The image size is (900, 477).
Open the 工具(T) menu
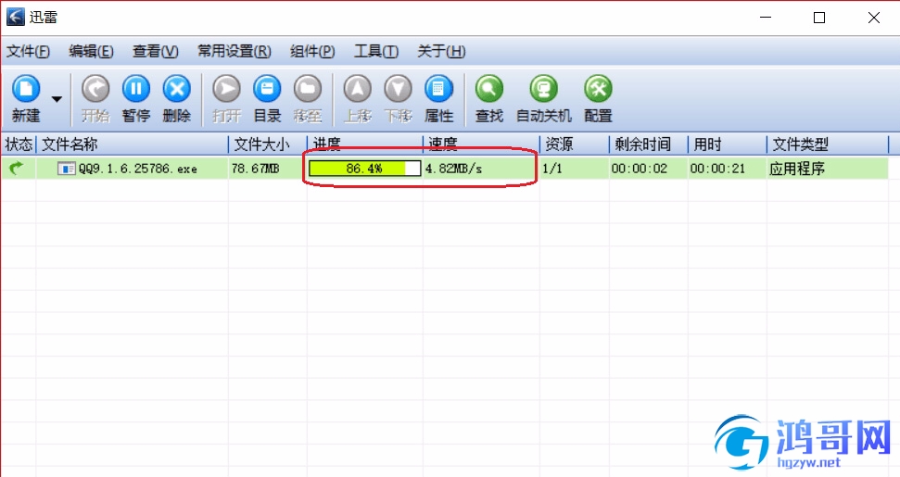coord(376,52)
